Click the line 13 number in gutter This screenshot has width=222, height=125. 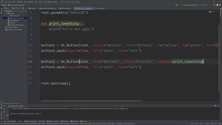30,62
